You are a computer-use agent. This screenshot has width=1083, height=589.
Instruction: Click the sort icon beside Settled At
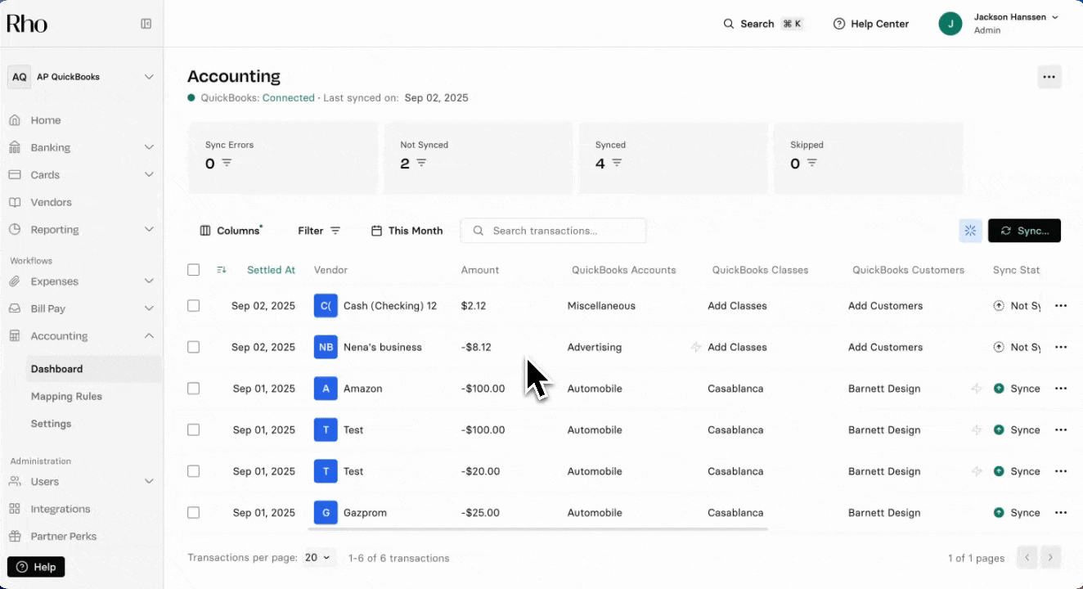[220, 270]
